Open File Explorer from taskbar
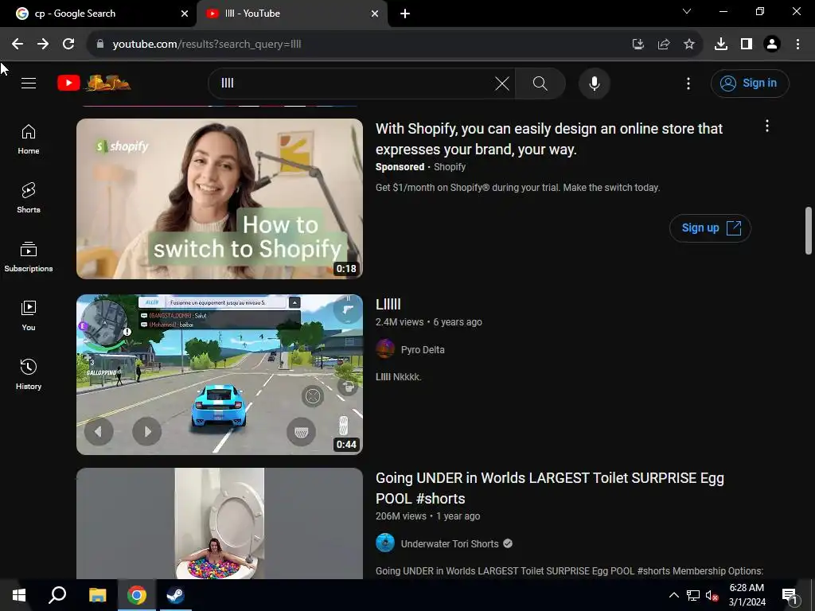 click(x=97, y=595)
